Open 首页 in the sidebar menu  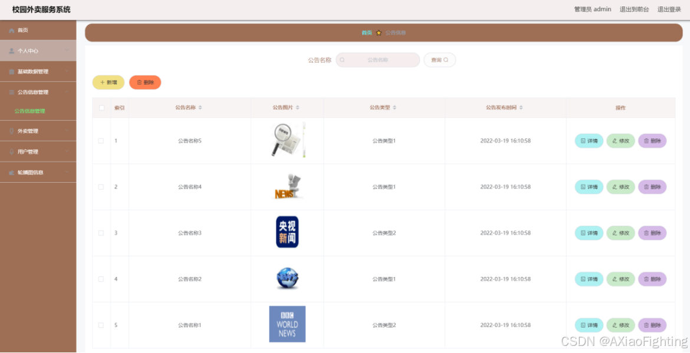[x=38, y=30]
